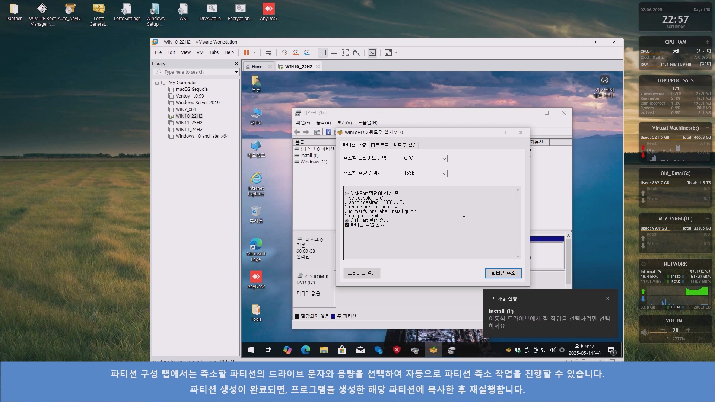Collapse the My Computer tree node
This screenshot has width=715, height=402.
pos(157,83)
